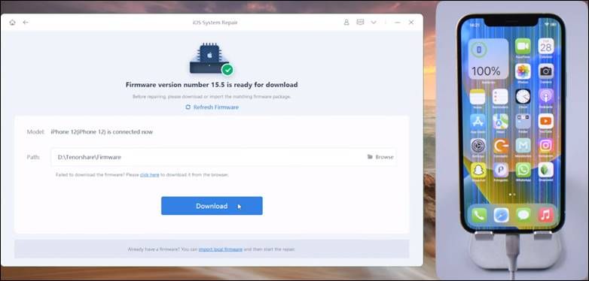Click the folder icon next to Browse

[x=370, y=157]
